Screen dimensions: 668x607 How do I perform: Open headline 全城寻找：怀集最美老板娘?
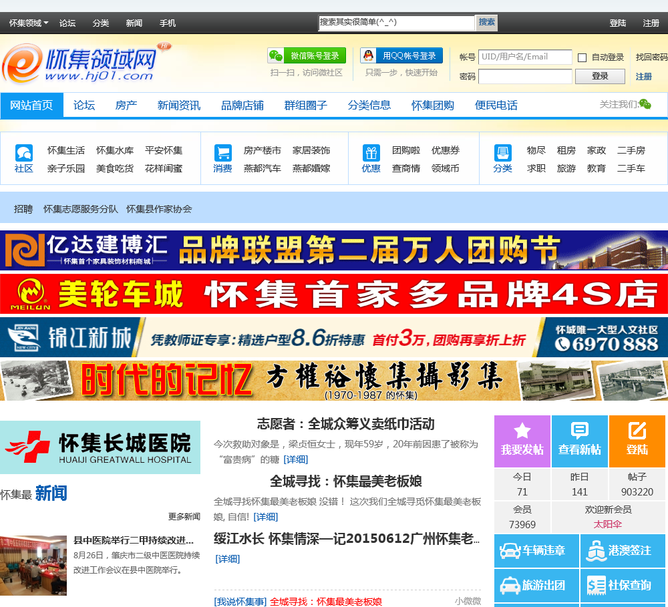[x=346, y=481]
